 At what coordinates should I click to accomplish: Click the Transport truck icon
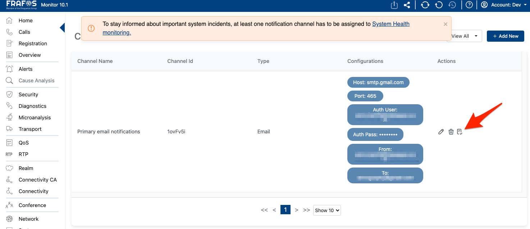point(10,129)
